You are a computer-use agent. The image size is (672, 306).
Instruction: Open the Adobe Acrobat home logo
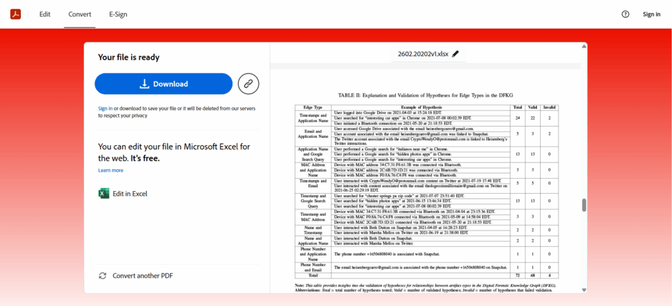click(x=16, y=14)
